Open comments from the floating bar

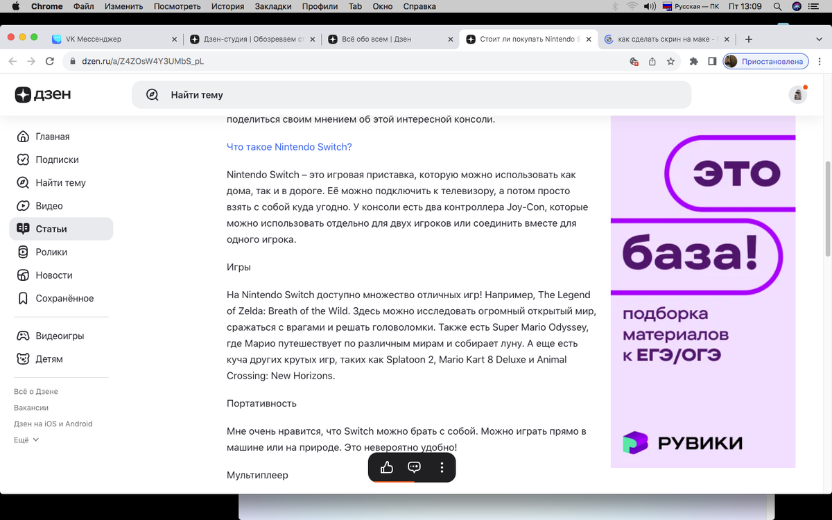pos(414,467)
